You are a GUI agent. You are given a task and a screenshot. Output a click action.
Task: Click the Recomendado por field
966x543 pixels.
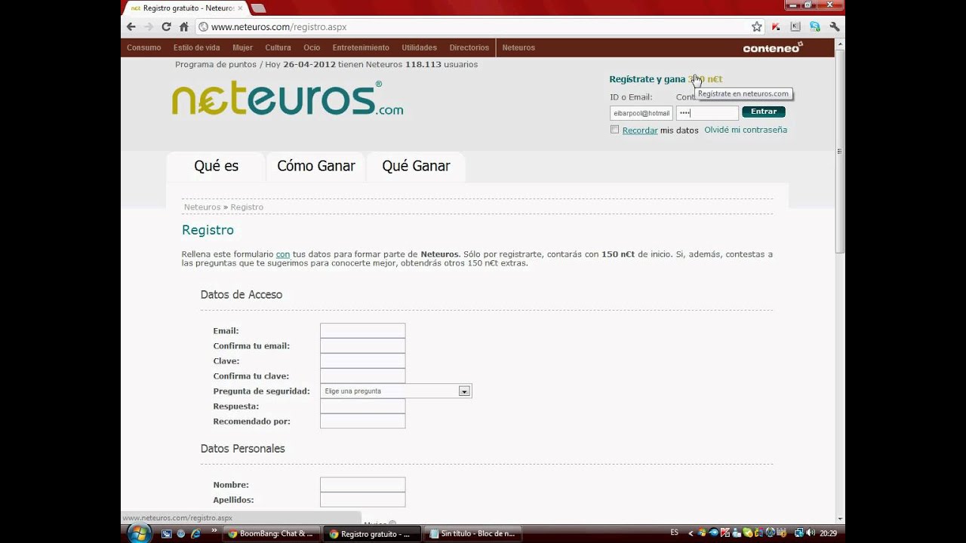click(362, 421)
